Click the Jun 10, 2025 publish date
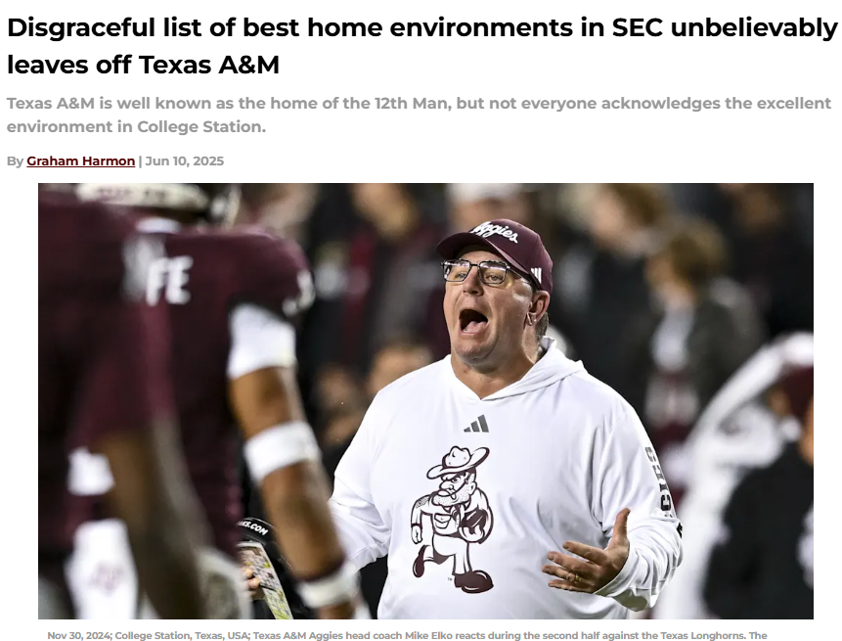 pos(184,160)
